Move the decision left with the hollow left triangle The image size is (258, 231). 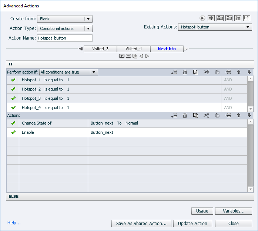point(141,56)
